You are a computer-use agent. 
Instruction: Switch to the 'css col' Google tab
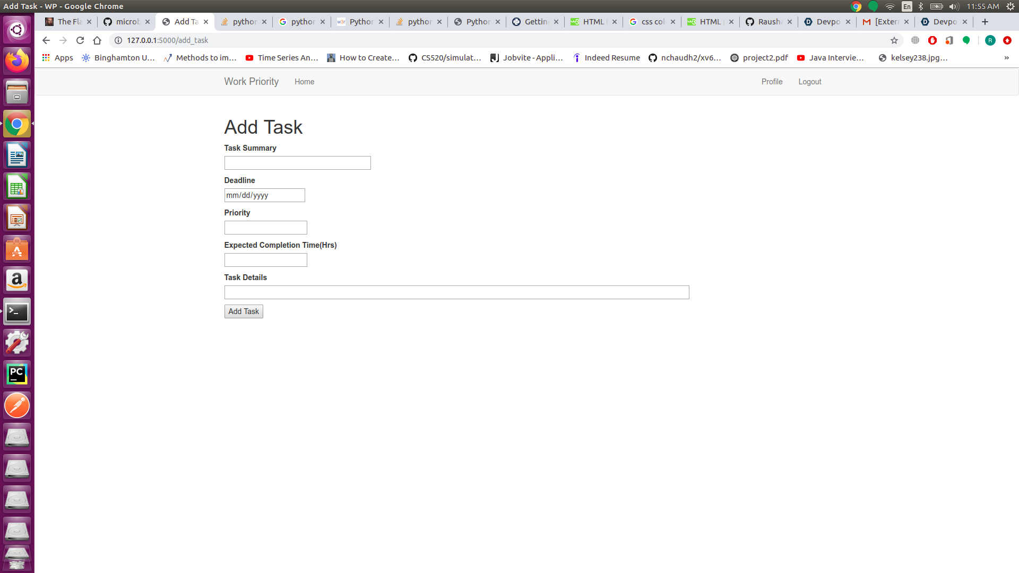point(652,22)
